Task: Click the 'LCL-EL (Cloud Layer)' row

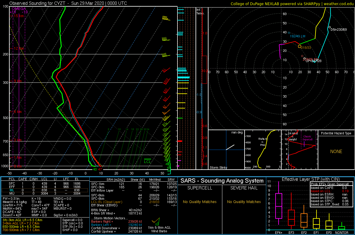Action: [134, 202]
